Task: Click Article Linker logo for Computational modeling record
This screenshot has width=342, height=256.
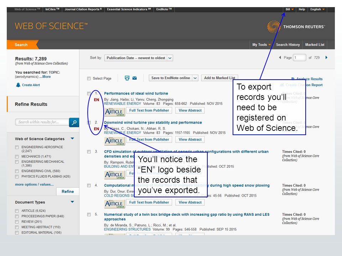Action: [115, 204]
